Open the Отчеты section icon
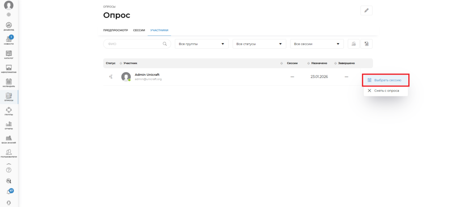 (x=9, y=125)
